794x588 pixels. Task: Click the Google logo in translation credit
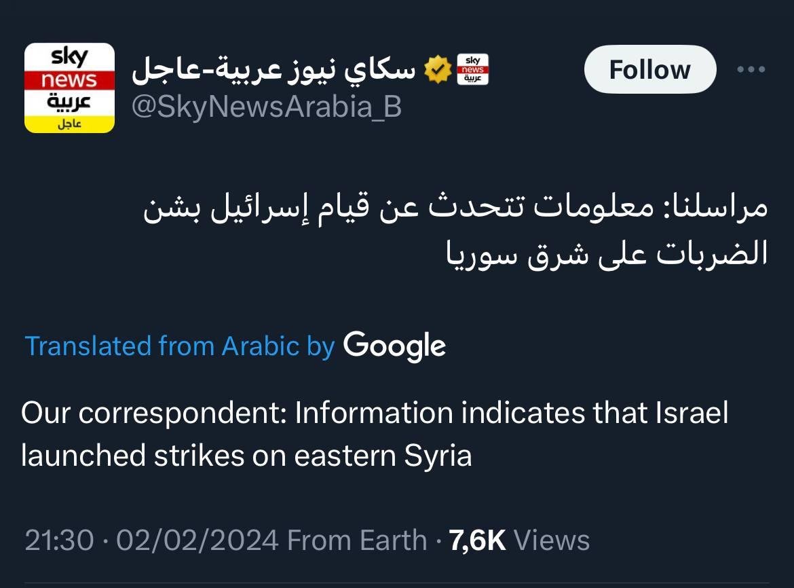click(x=394, y=346)
